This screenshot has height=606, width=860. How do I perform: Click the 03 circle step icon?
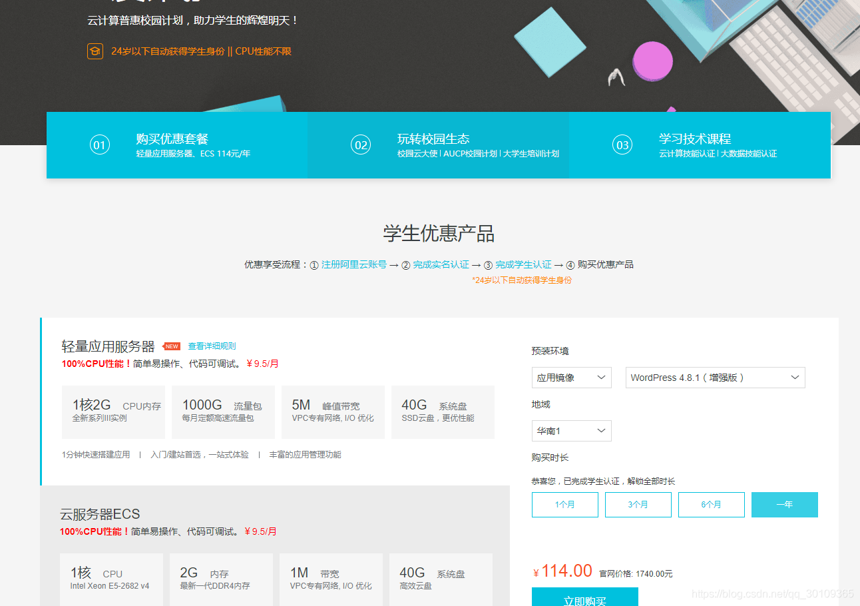coord(622,145)
